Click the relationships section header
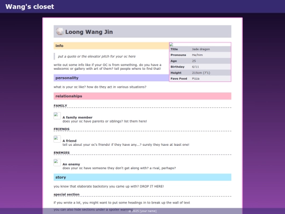 tap(142, 96)
